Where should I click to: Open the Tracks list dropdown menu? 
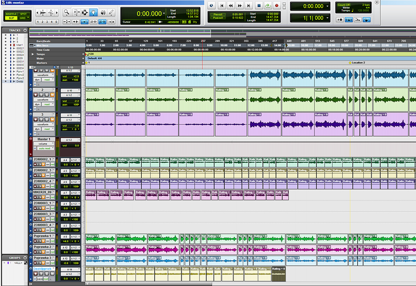pyautogui.click(x=25, y=31)
